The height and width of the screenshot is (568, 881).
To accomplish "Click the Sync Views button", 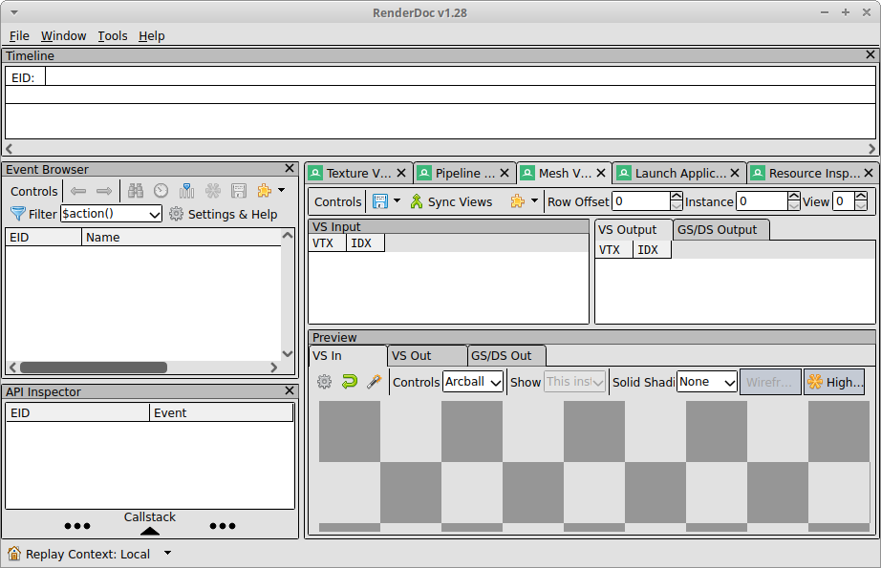I will (x=451, y=202).
